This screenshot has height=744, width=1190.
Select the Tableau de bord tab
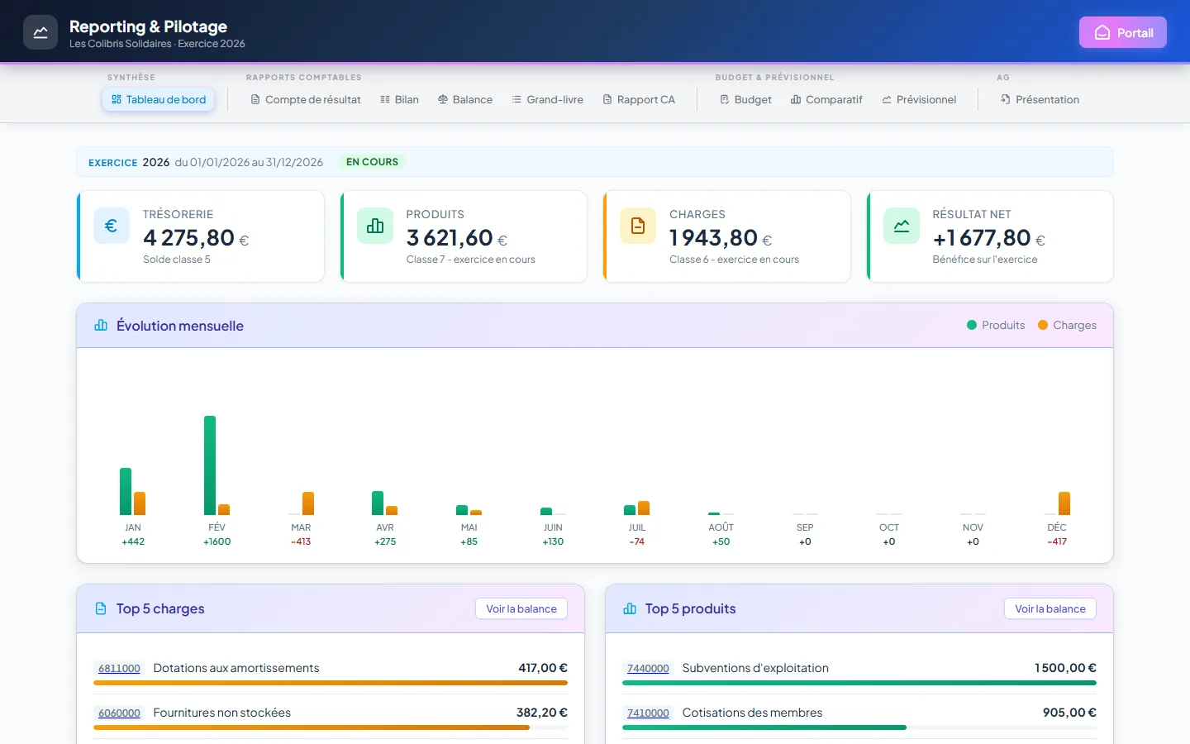[x=159, y=99]
